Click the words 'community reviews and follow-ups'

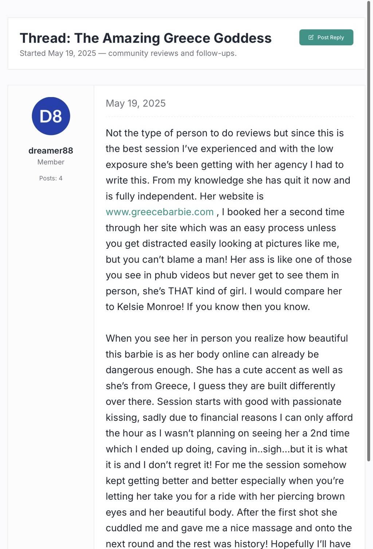172,53
